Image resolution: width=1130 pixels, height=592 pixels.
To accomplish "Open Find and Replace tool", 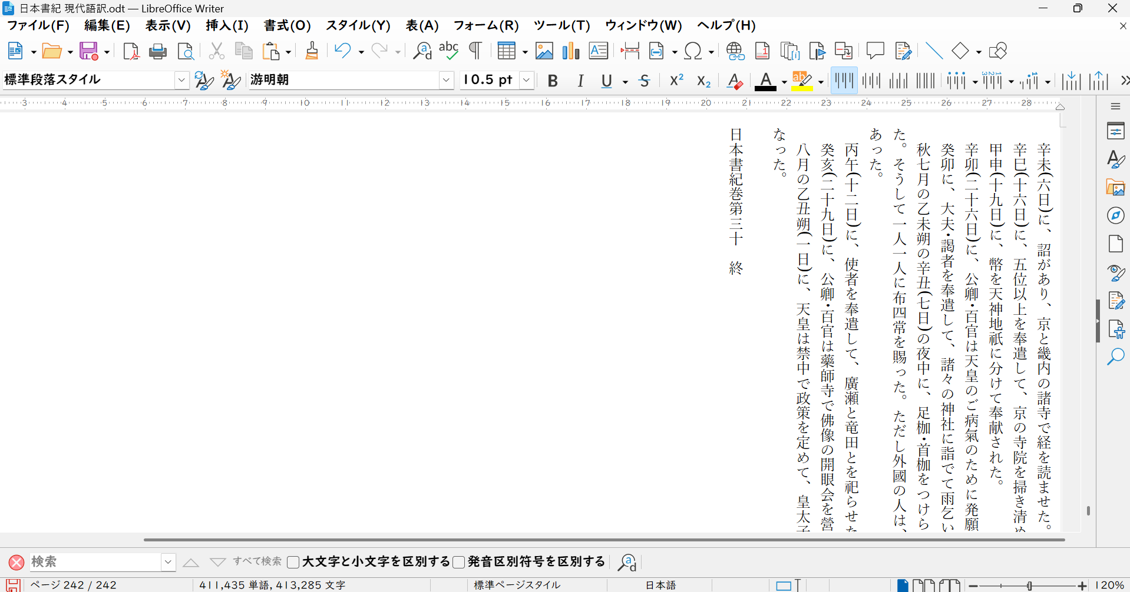I will tap(422, 52).
